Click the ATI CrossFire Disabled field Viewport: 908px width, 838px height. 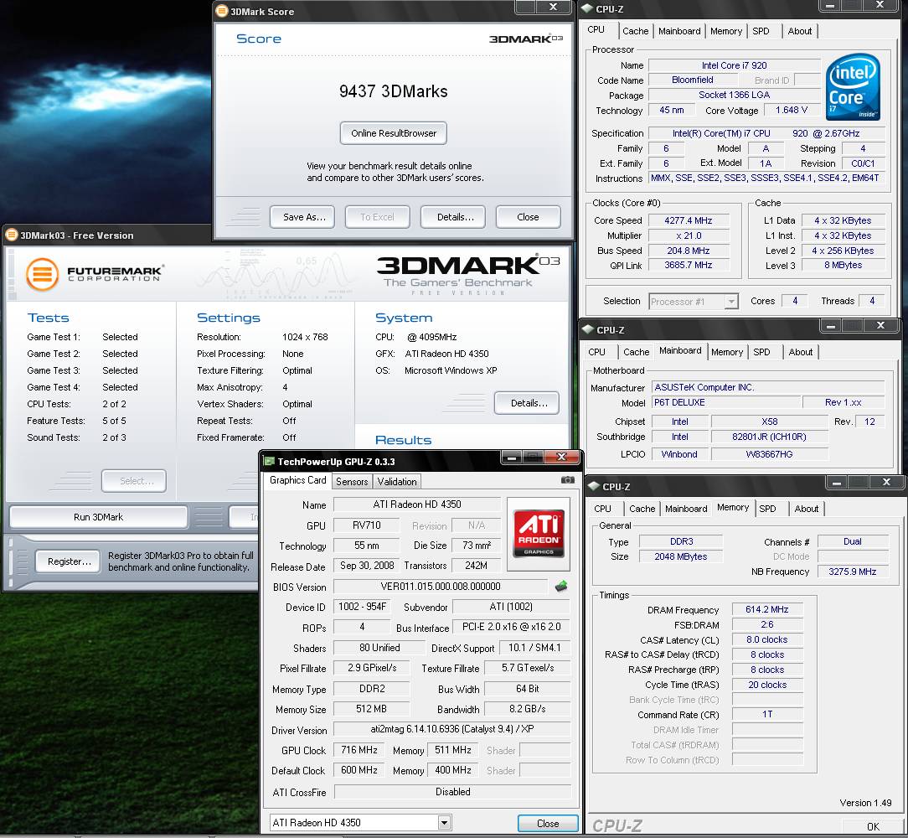click(x=452, y=792)
